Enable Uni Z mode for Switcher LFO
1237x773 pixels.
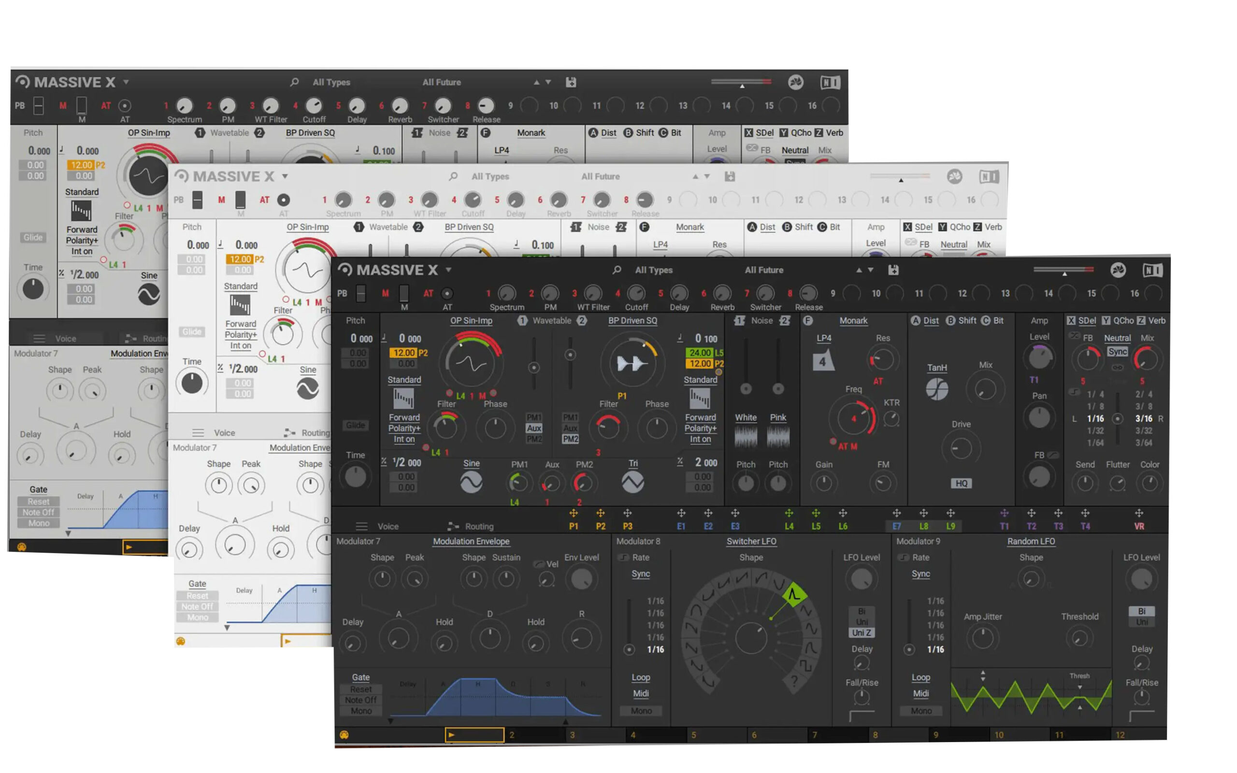tap(861, 633)
